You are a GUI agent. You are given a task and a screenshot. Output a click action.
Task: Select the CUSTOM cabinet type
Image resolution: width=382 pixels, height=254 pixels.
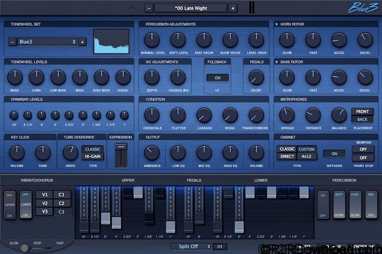[307, 149]
